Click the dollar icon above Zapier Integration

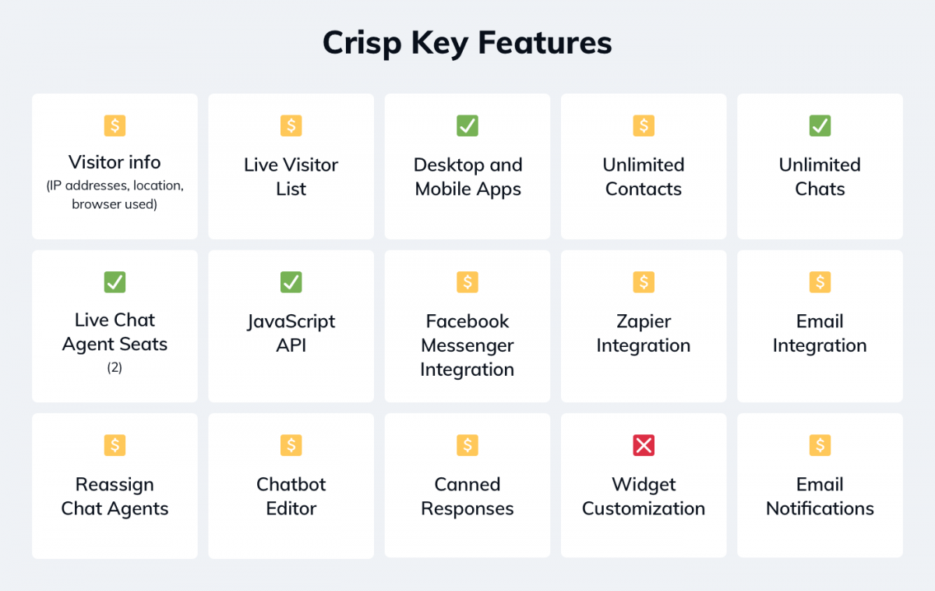tap(644, 282)
